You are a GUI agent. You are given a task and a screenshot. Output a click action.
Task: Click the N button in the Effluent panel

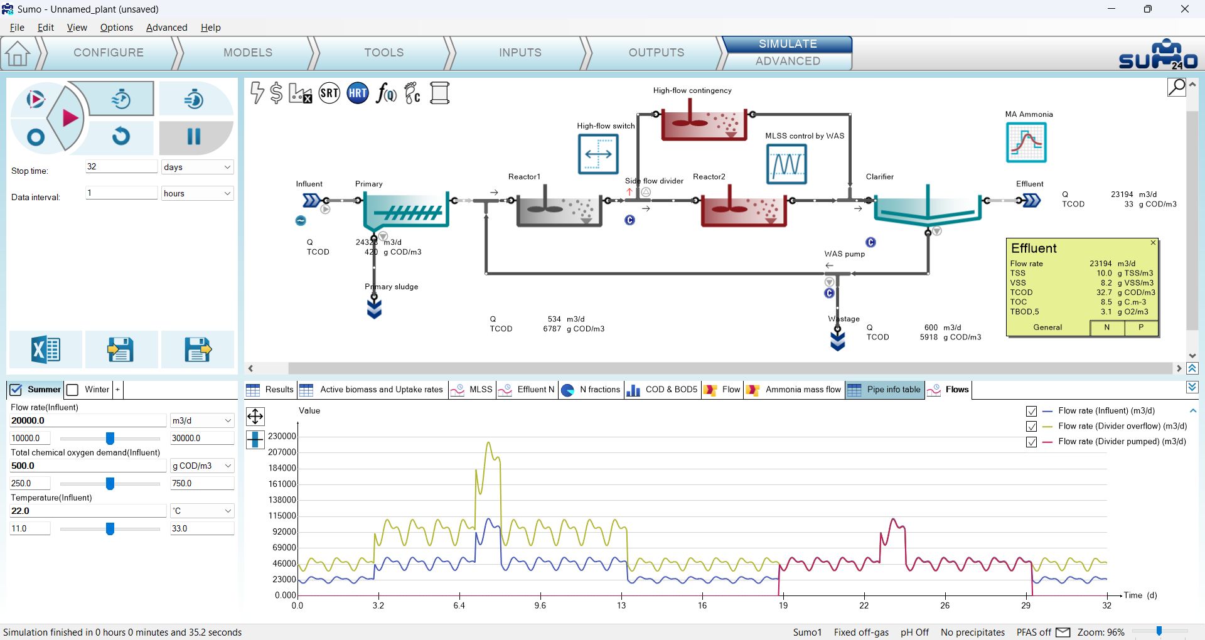pos(1107,328)
